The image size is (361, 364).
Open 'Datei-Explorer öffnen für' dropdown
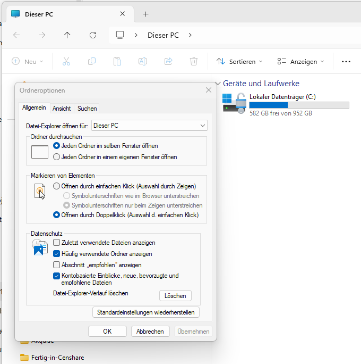149,126
